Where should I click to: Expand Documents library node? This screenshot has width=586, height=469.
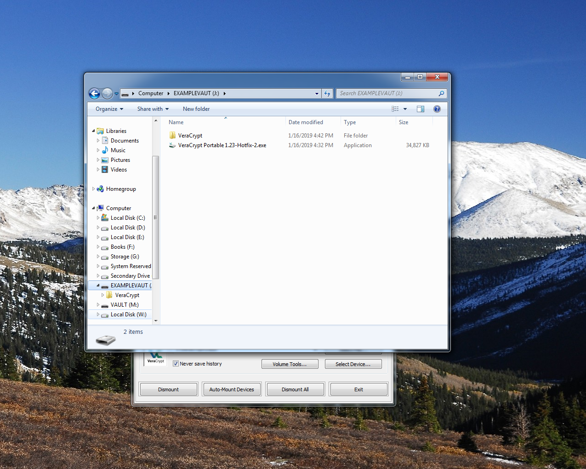click(98, 141)
